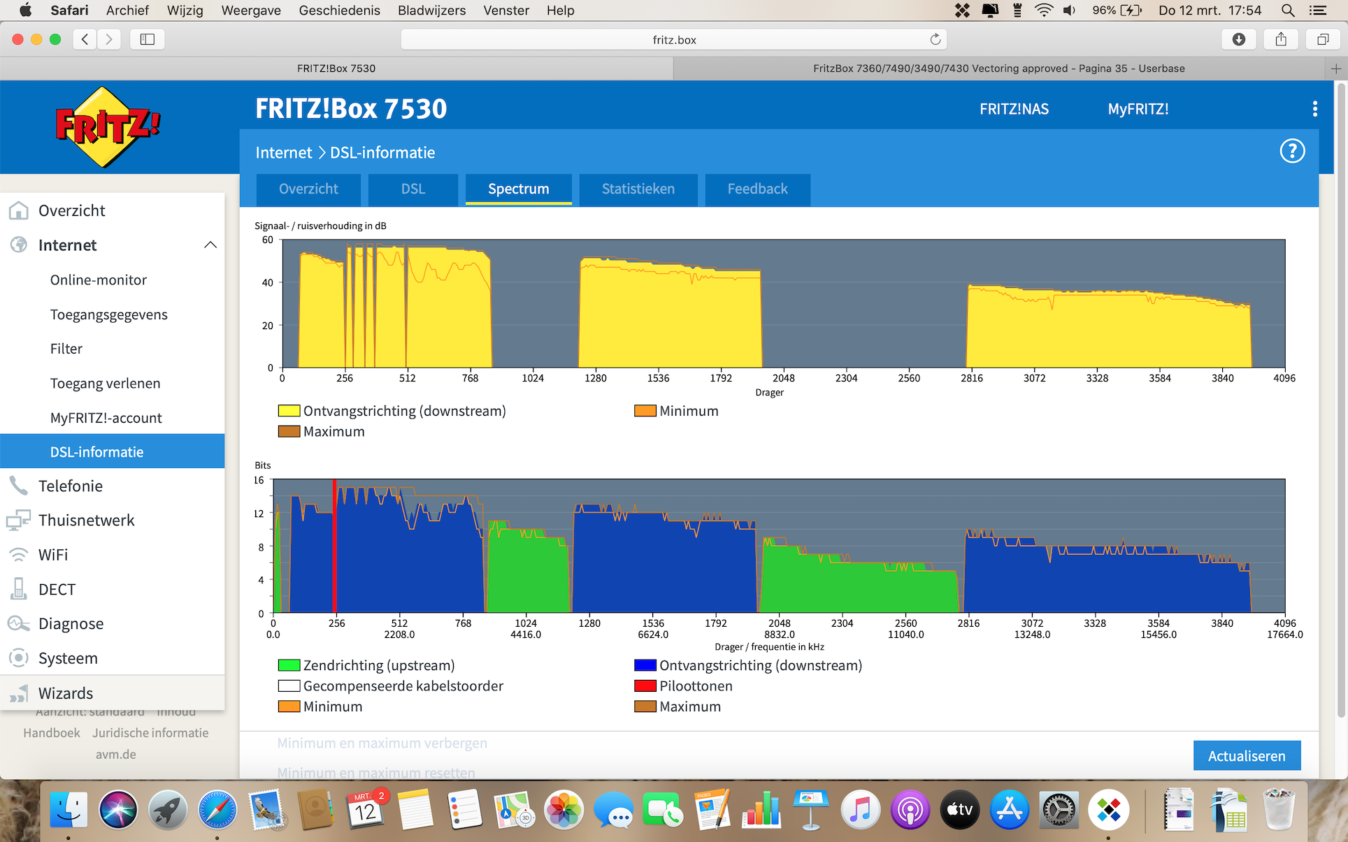Toggle the Safari sidebar button
Image resolution: width=1348 pixels, height=842 pixels.
[x=147, y=40]
